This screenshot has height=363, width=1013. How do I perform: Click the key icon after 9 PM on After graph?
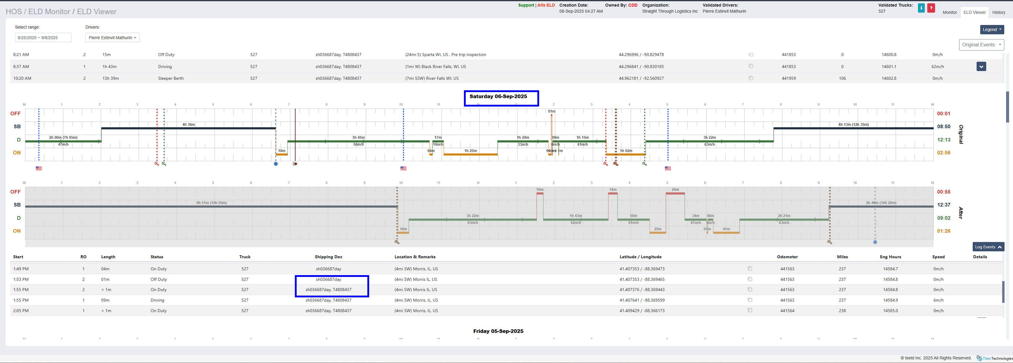coord(829,242)
